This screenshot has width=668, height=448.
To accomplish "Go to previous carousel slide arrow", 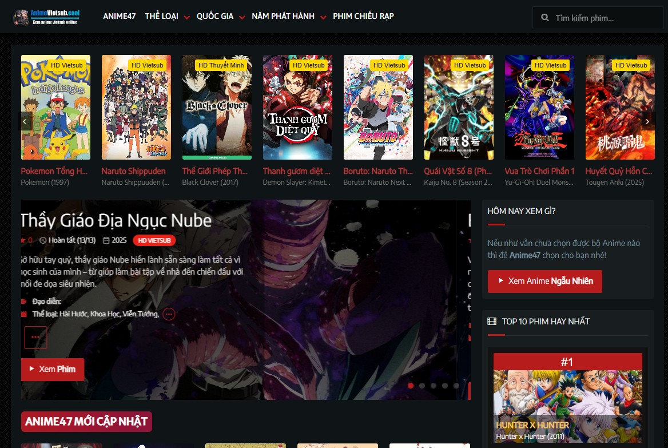I will click(x=25, y=121).
